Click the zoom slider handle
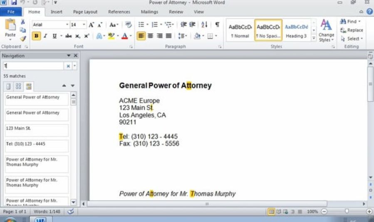This screenshot has width=374, height=222. pos(347,211)
